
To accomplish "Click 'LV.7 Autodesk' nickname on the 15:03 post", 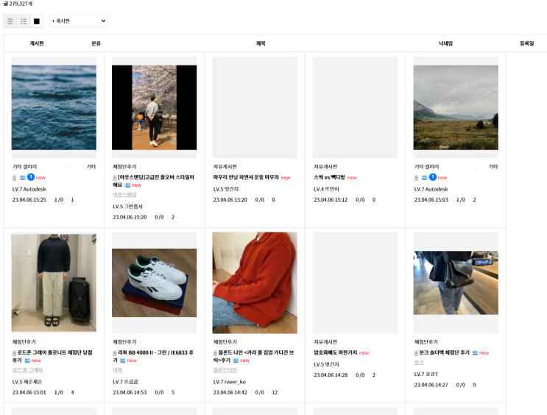I will click(x=431, y=189).
